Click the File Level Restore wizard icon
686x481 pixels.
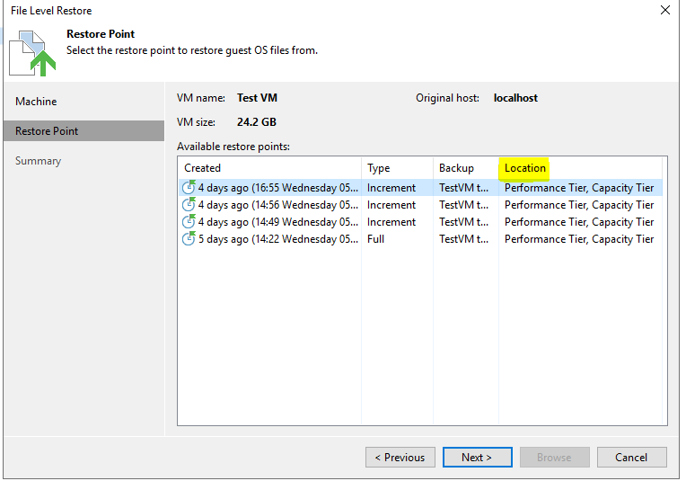pyautogui.click(x=32, y=53)
